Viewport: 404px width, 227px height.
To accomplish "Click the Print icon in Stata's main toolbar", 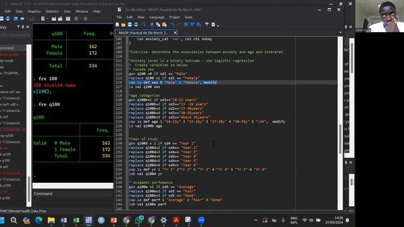I will 8,18.
